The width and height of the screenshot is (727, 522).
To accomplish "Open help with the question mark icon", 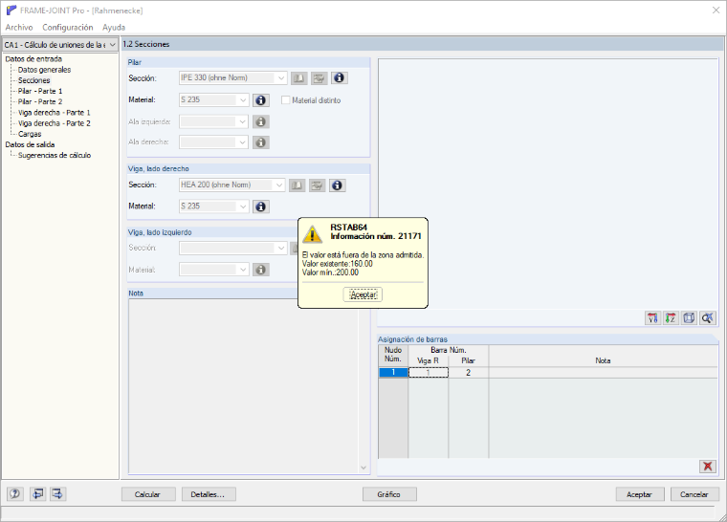I will pyautogui.click(x=15, y=494).
